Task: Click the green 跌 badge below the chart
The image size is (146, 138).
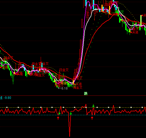Action: pos(86,93)
